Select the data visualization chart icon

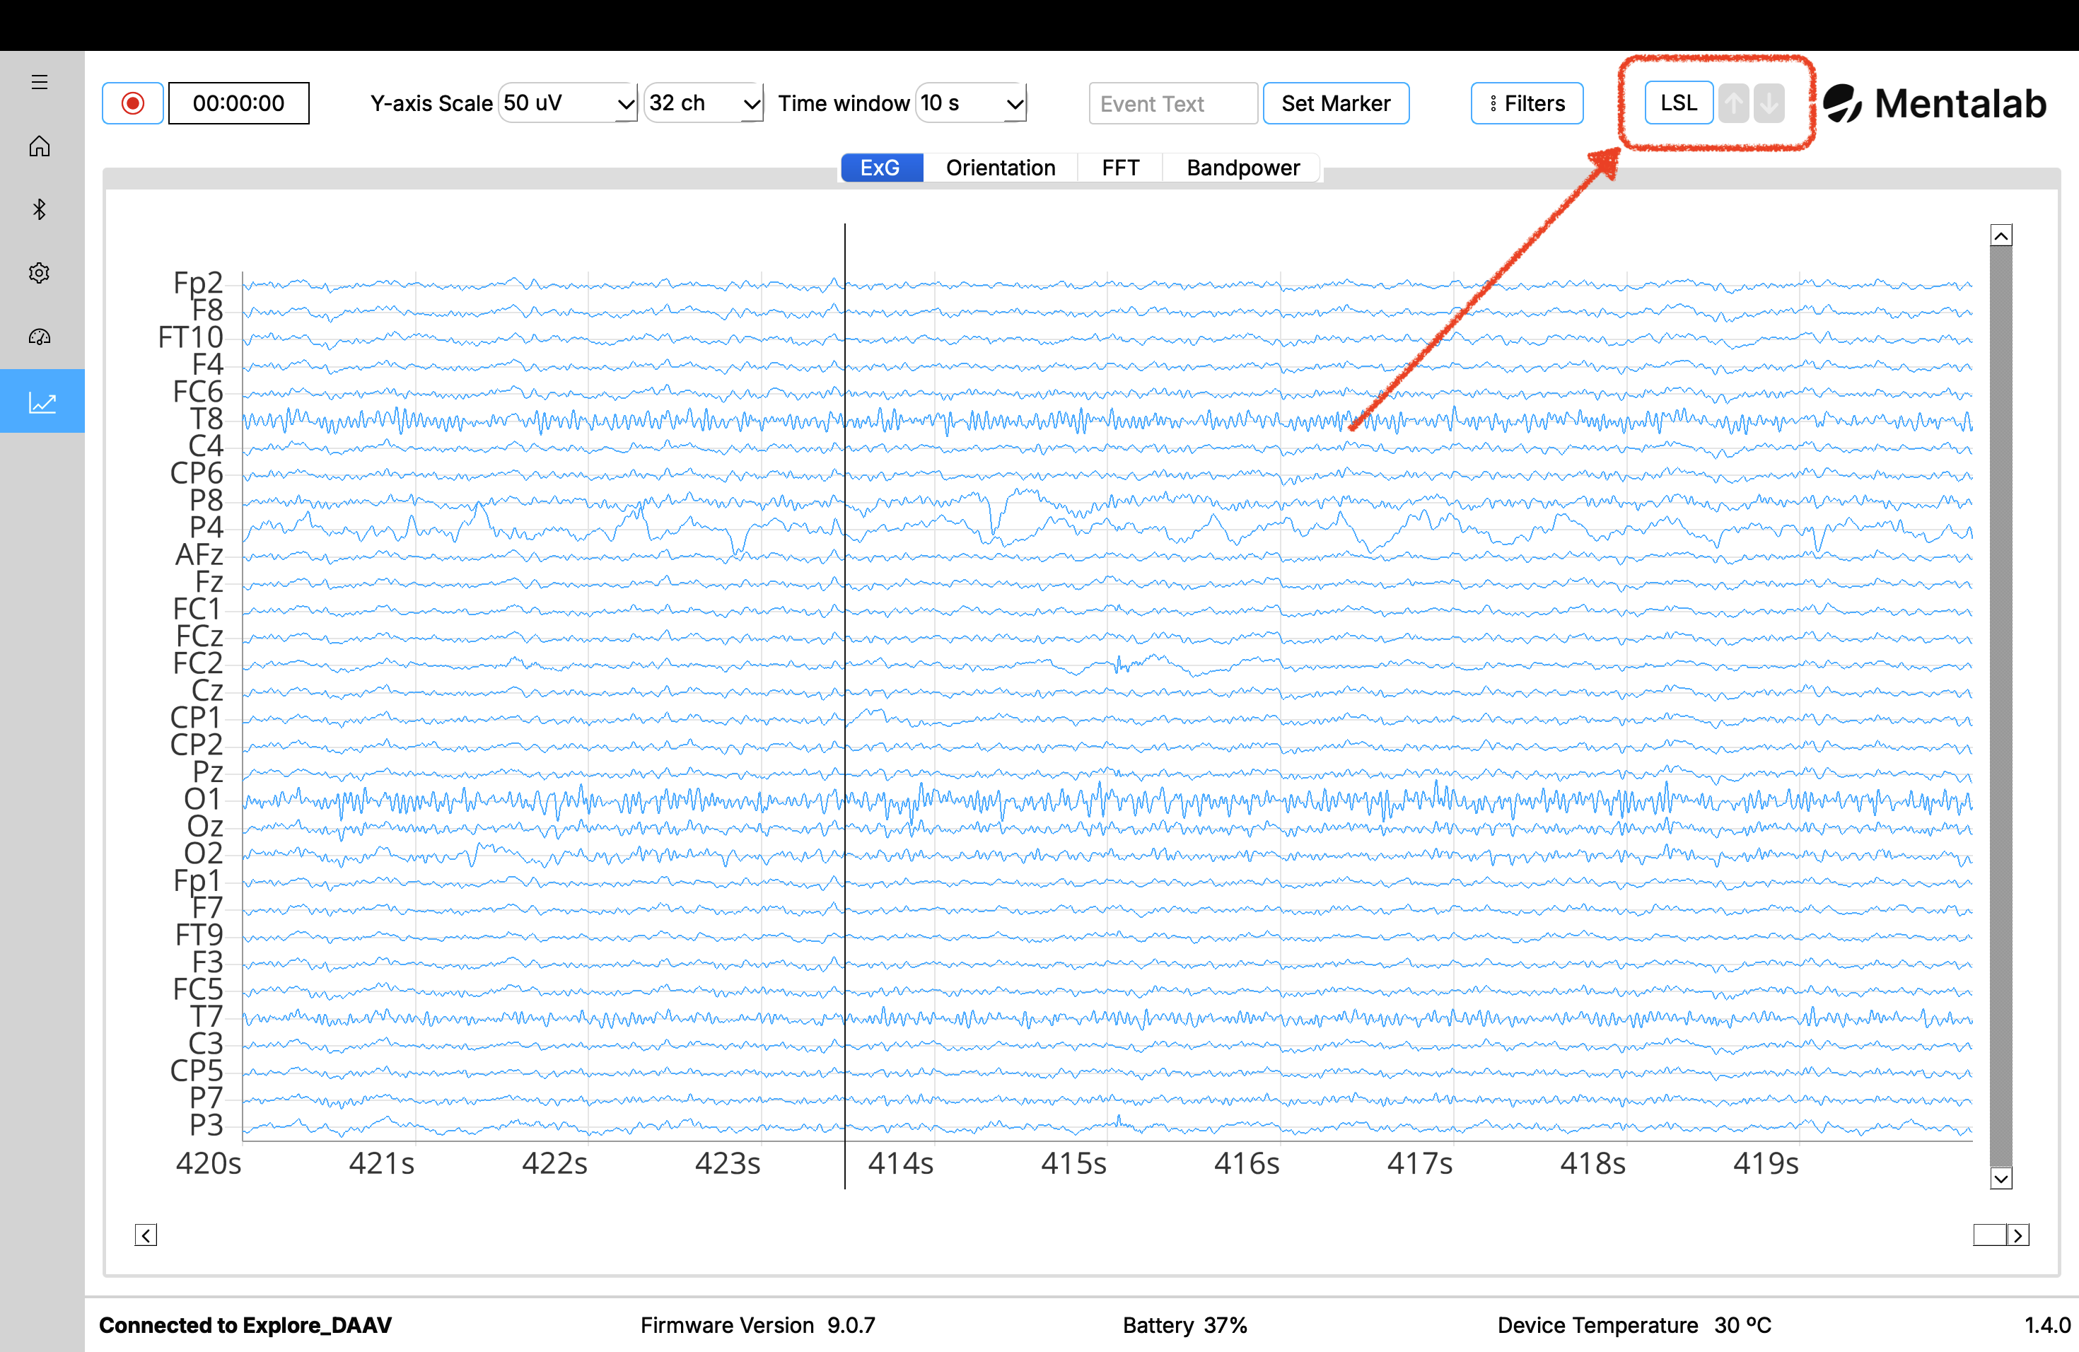42,402
